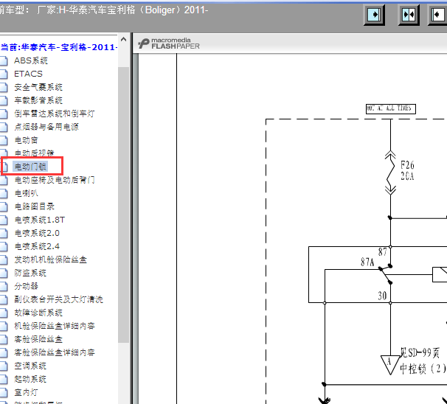
Task: Open 电喷系统2.4 diagram
Action: (x=37, y=246)
